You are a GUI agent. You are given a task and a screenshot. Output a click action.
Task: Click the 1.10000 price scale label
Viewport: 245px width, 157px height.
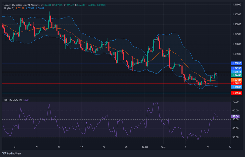237,24
